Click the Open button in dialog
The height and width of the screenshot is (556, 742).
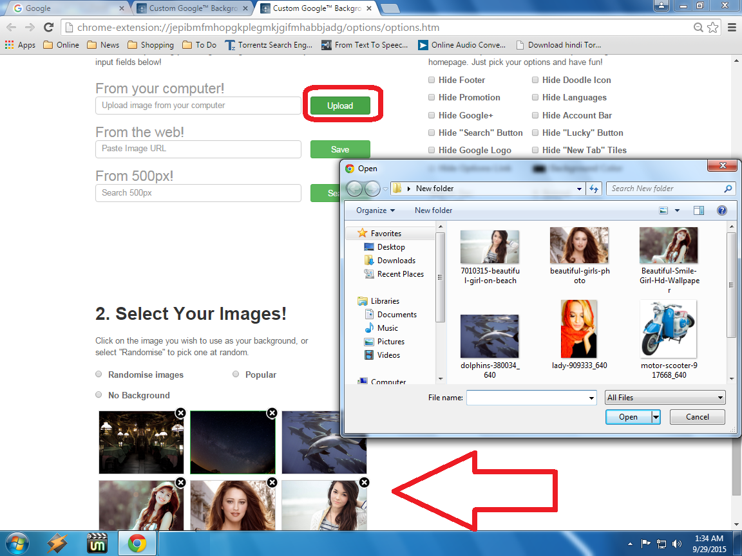(x=629, y=417)
